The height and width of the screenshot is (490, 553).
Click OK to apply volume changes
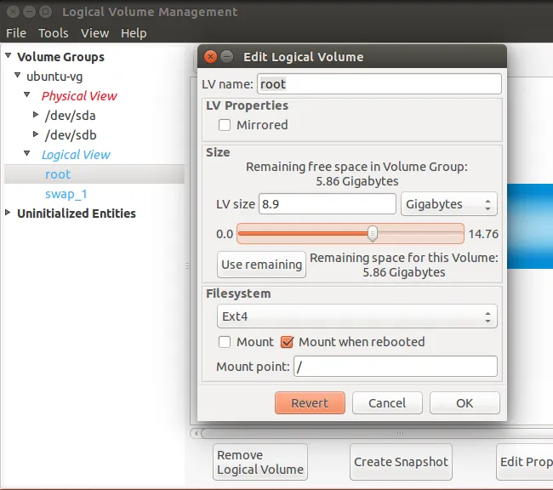pos(465,403)
